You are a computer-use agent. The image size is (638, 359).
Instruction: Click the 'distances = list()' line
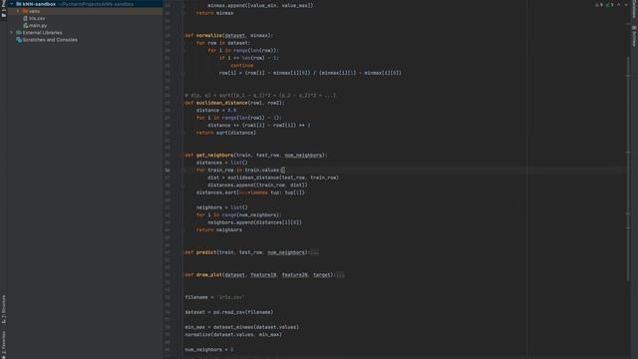[221, 163]
